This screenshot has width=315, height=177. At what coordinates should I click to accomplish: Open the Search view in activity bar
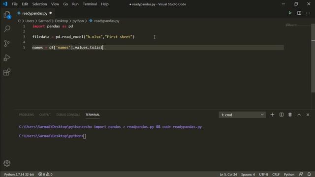7,29
